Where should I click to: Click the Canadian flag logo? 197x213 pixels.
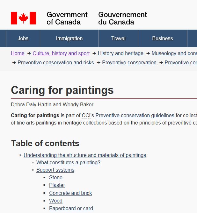23,18
